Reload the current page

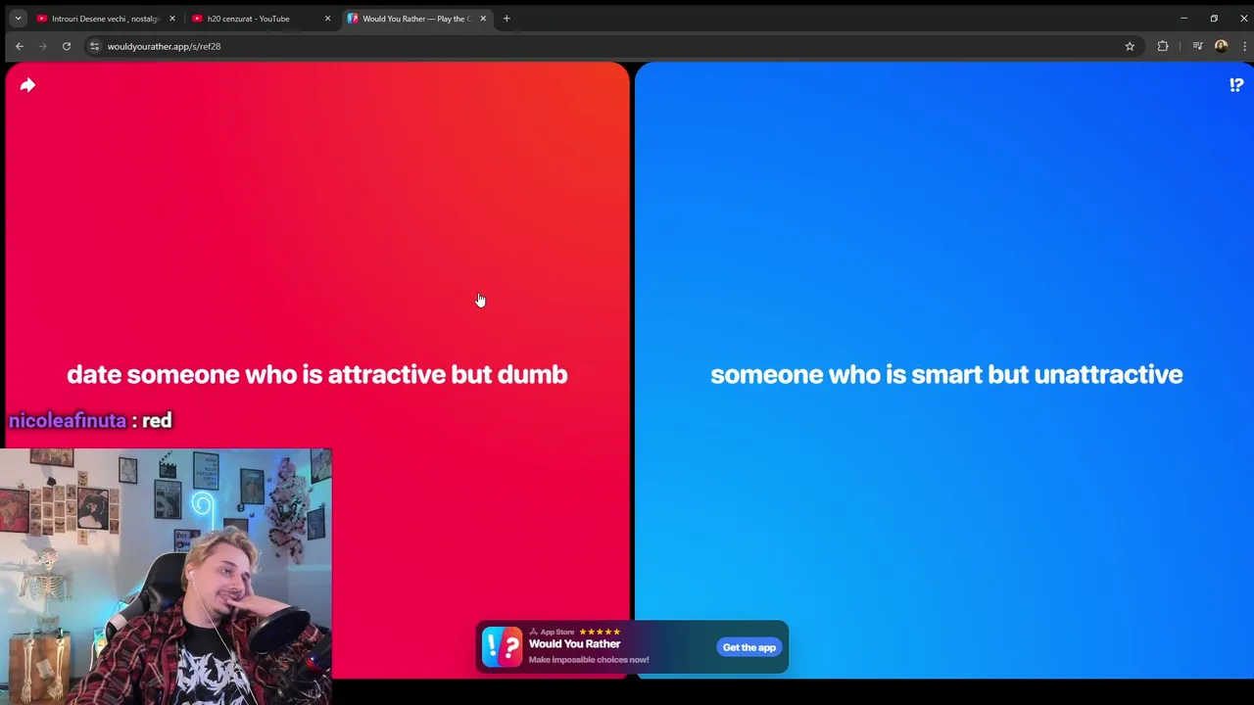[x=67, y=46]
